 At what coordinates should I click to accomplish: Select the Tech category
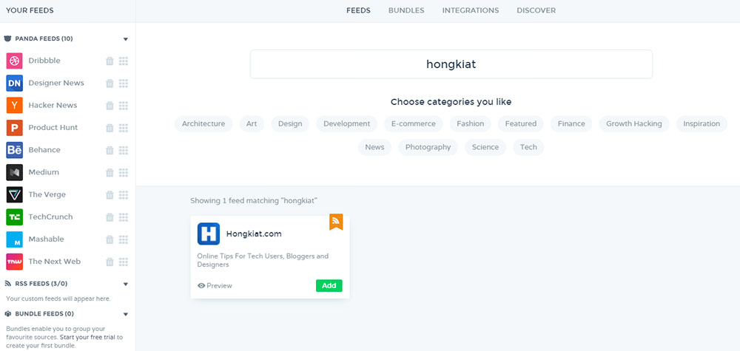click(528, 147)
